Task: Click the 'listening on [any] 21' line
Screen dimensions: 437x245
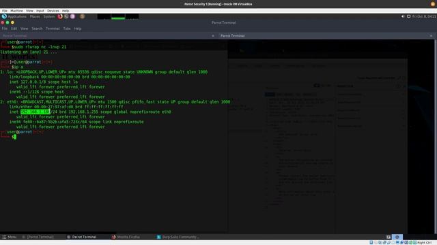Action: tap(29, 52)
